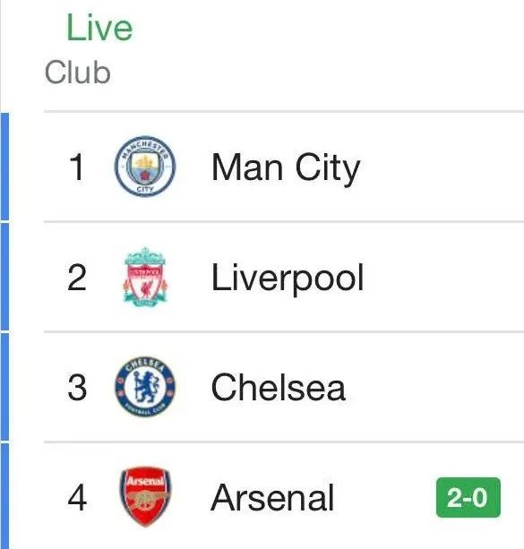Select the Chelsea club name
Viewport: 524px width, 549px height.
click(x=279, y=387)
